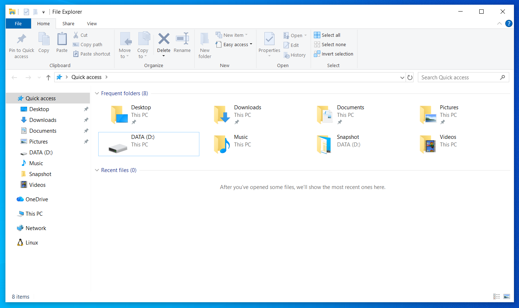The image size is (519, 308).
Task: Click Quick access breadcrumb in address bar
Action: coord(86,77)
